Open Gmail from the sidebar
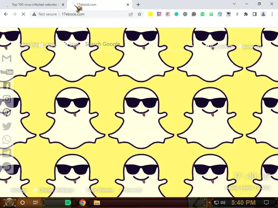The width and height of the screenshot is (278, 208). [x=7, y=58]
